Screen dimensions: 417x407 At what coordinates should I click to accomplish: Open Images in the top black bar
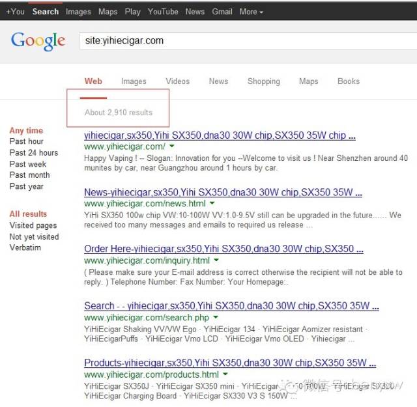coord(78,12)
